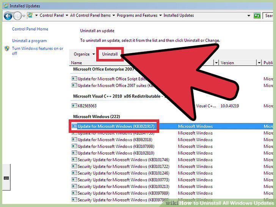The image size is (276, 207).
Task: Open Uninstall a program link
Action: pos(29,41)
